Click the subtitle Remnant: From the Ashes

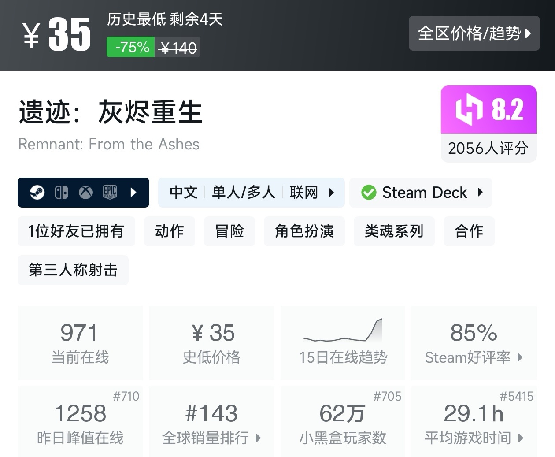pos(109,144)
